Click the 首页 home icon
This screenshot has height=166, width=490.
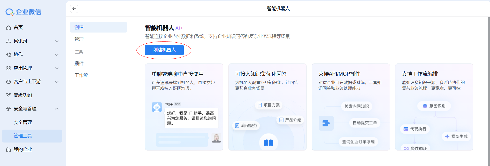pyautogui.click(x=9, y=28)
